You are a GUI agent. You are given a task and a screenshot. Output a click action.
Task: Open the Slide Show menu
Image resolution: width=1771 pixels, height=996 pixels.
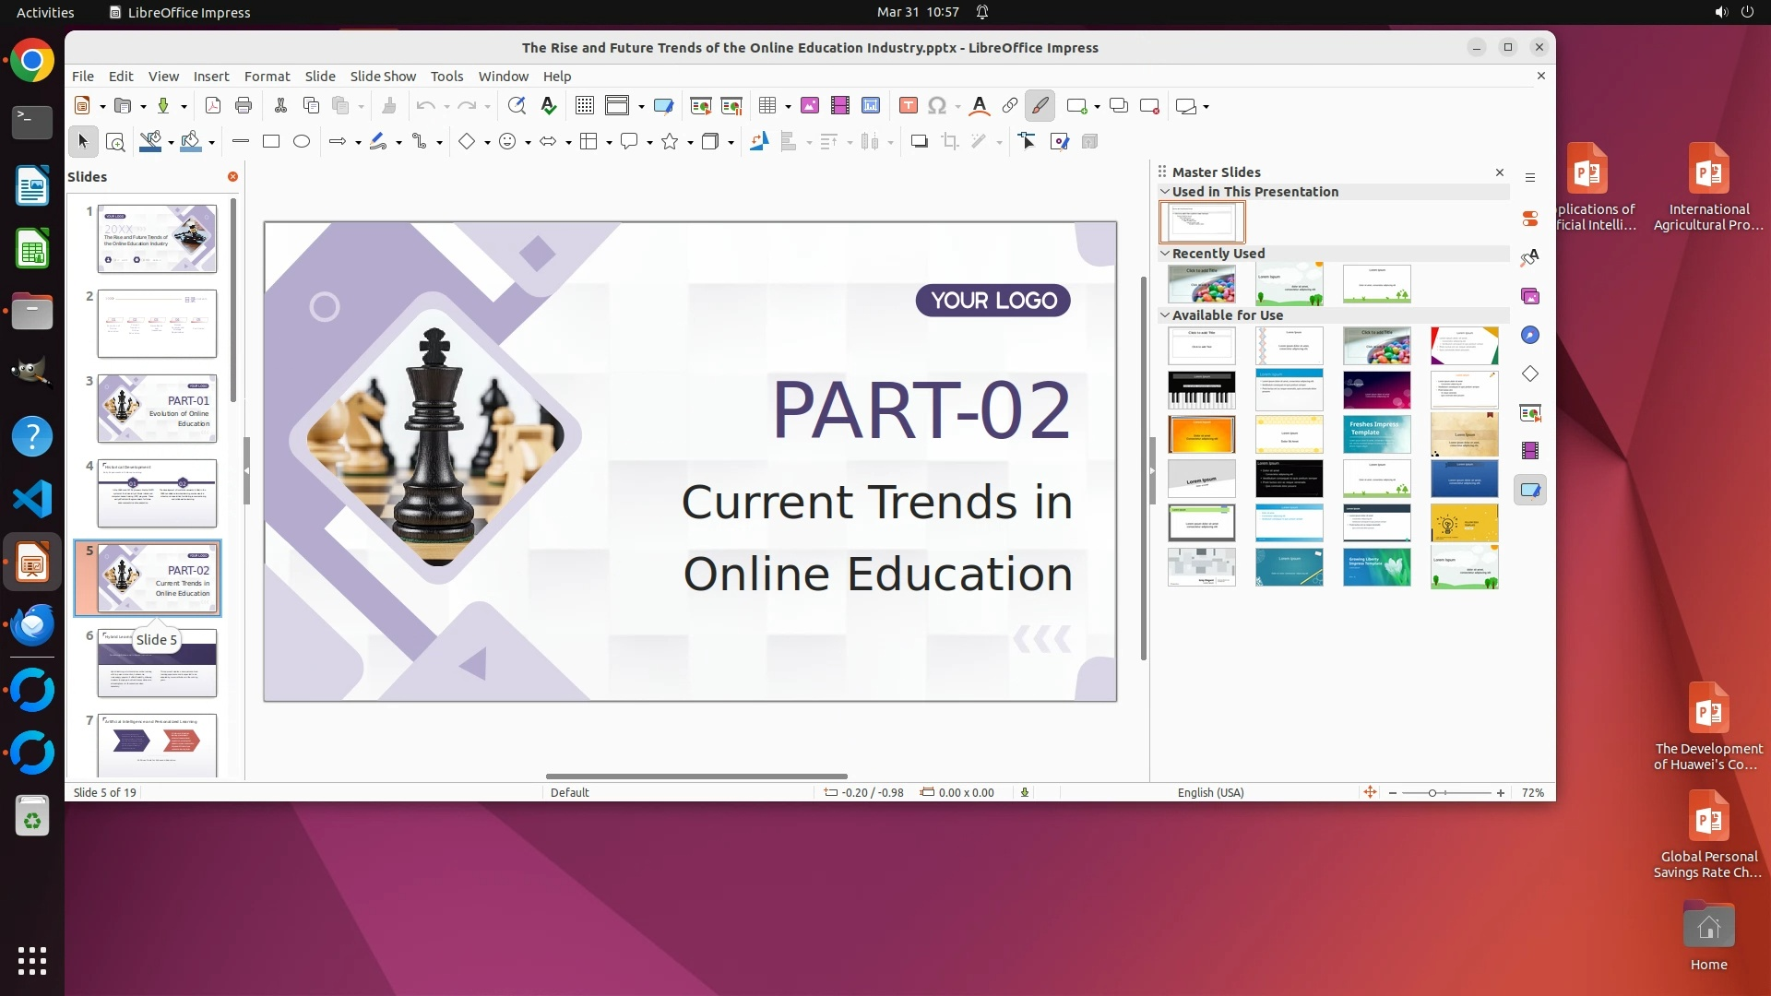pyautogui.click(x=383, y=77)
